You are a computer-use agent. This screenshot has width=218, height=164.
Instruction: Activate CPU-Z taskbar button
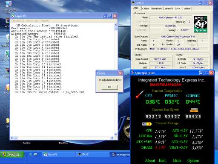92,155
